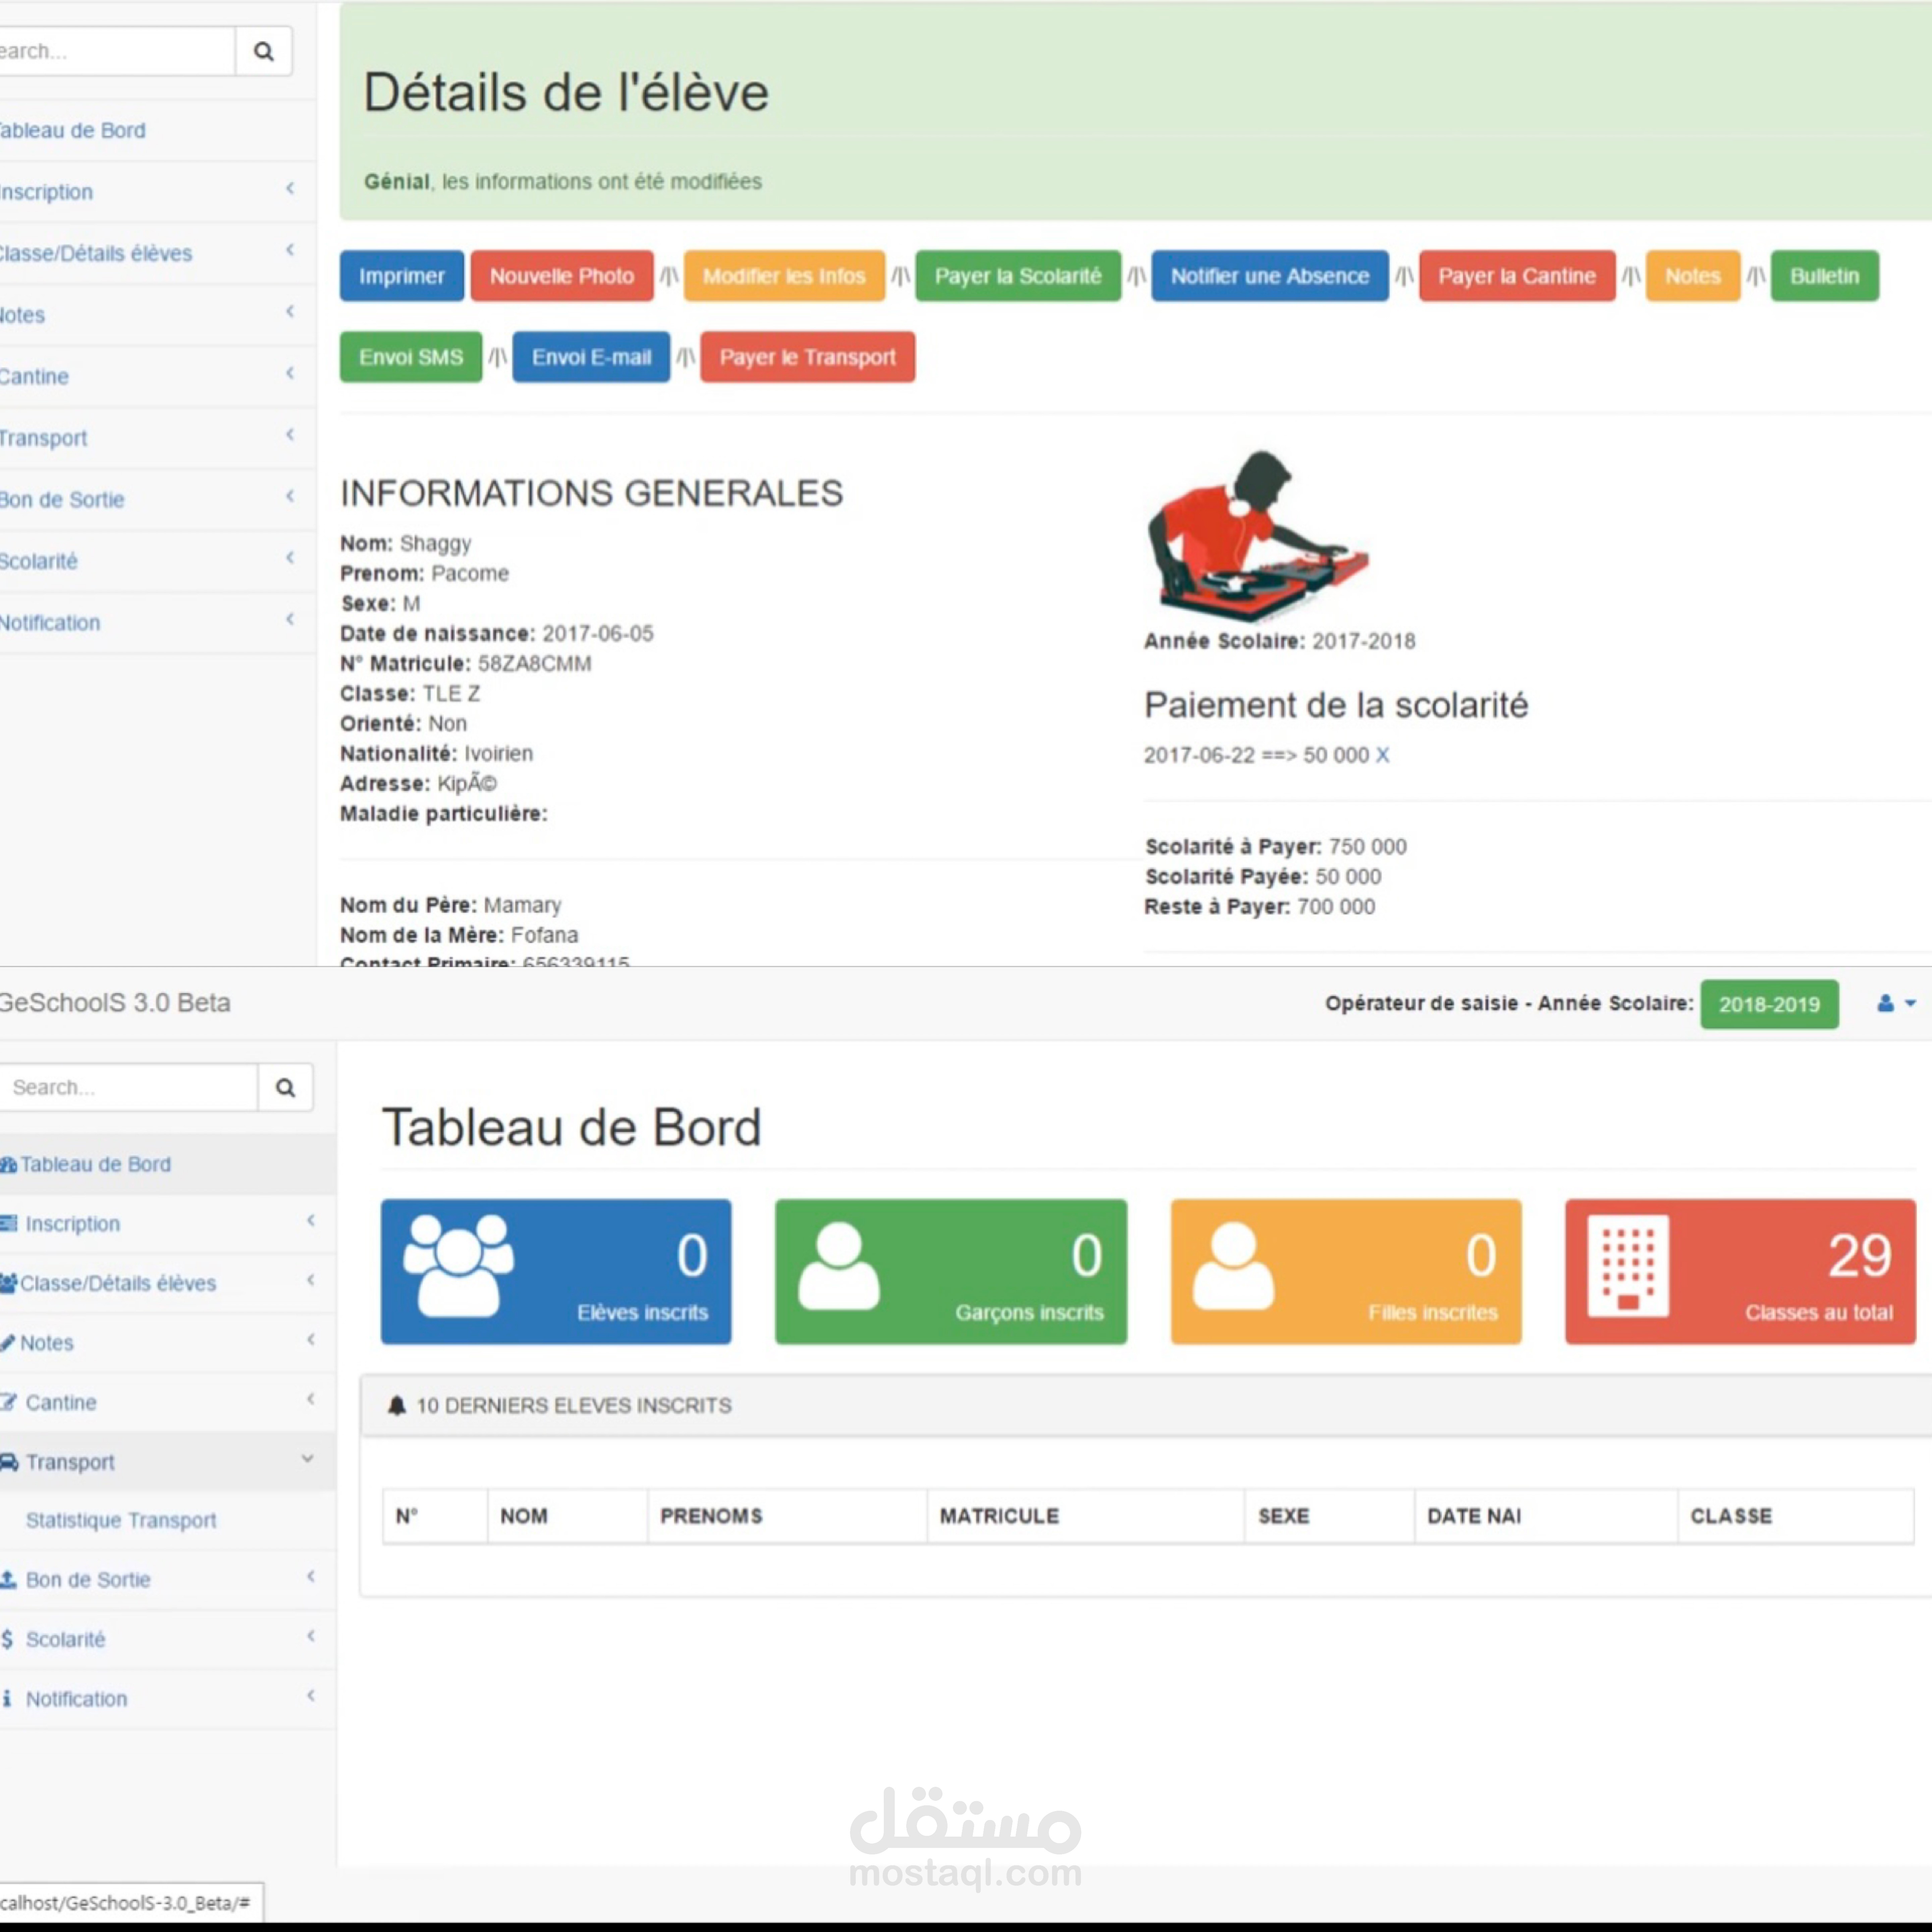Open the user dropdown caret in the top bar
The image size is (1932, 1932).
coord(1910,1003)
